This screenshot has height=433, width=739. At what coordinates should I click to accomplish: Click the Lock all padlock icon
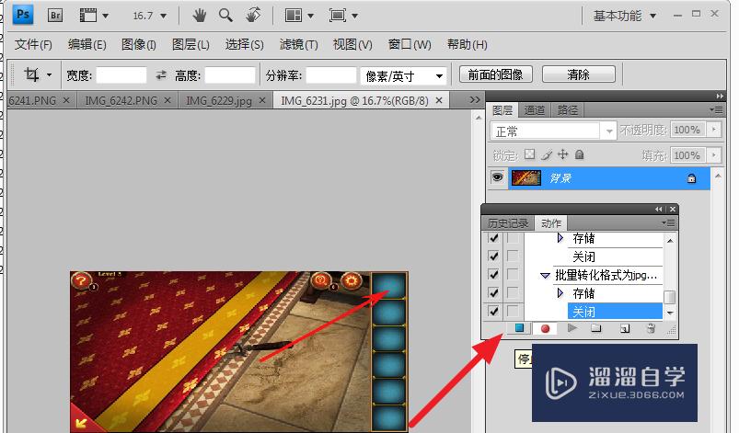(579, 154)
